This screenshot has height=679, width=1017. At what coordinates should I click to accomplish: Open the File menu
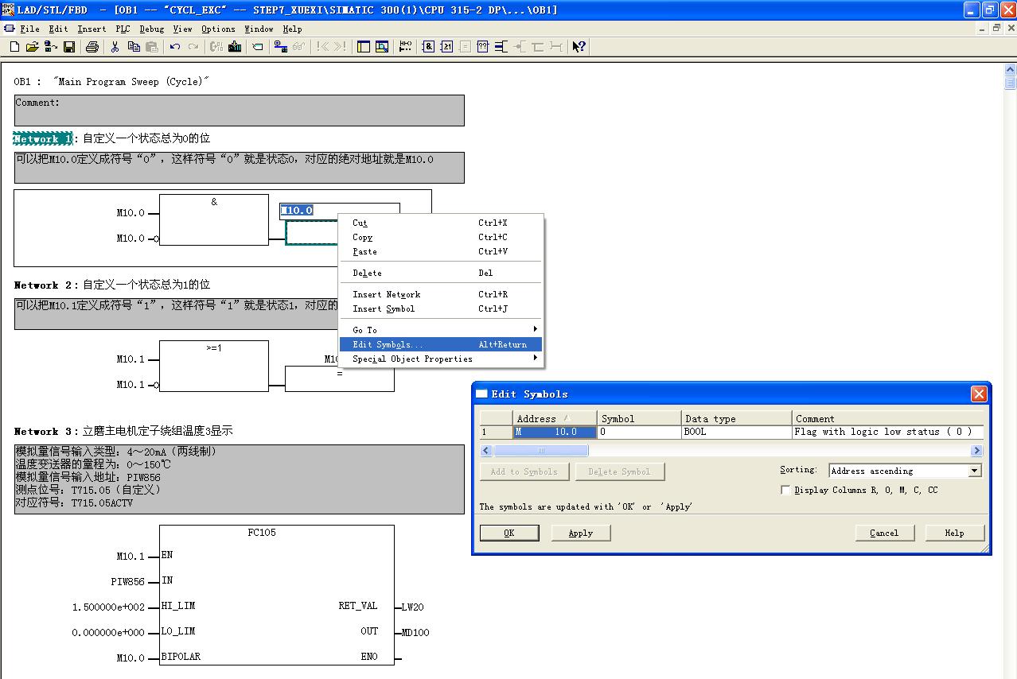[29, 29]
